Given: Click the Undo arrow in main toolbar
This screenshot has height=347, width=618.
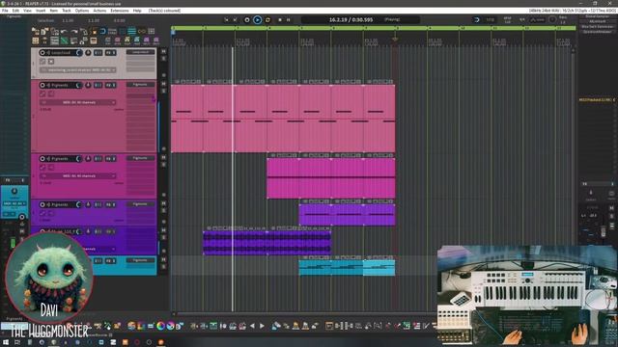Looking at the screenshot, I should [65, 31].
